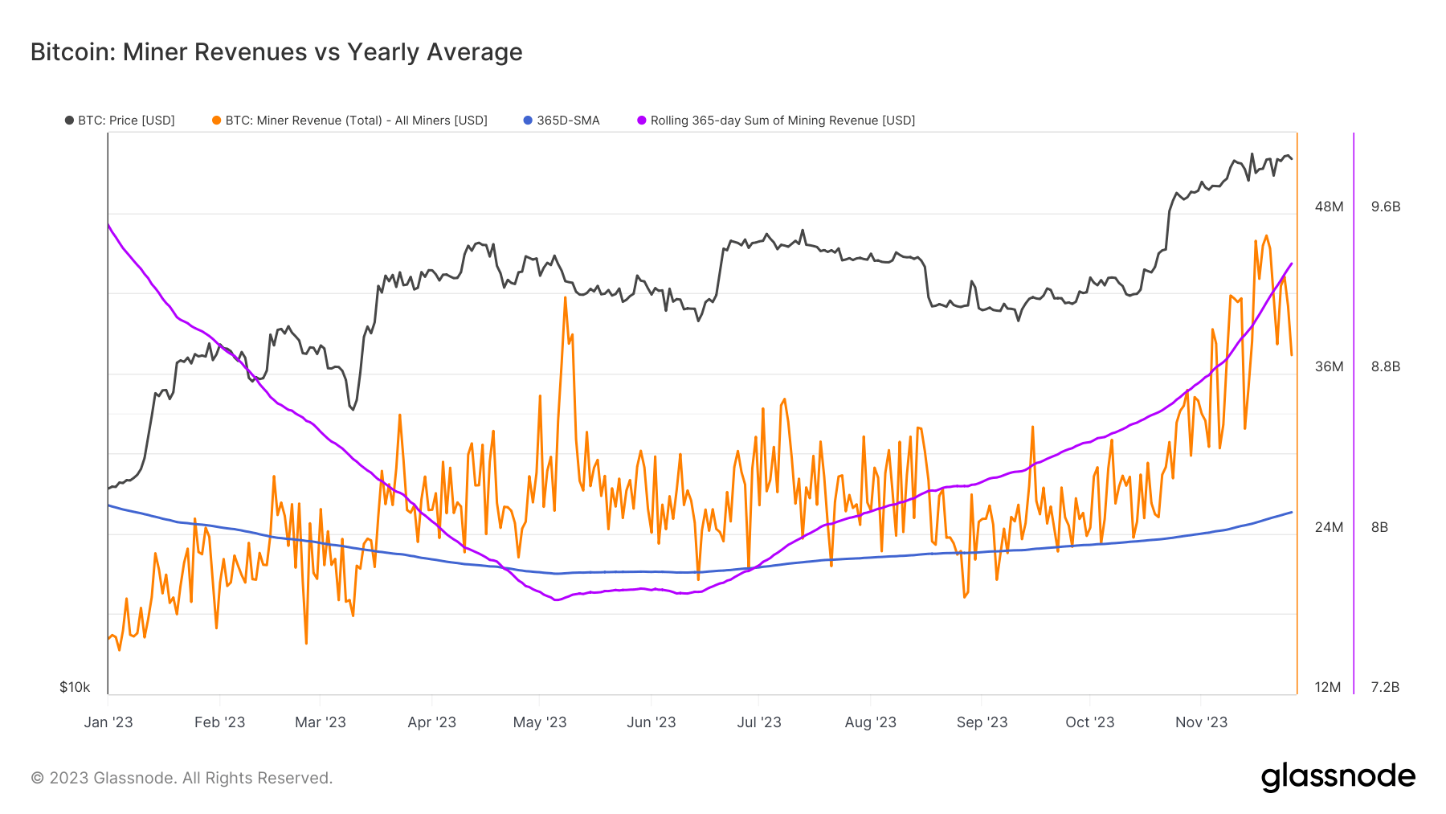Select the Nov '23 x-axis label

pyautogui.click(x=1201, y=722)
